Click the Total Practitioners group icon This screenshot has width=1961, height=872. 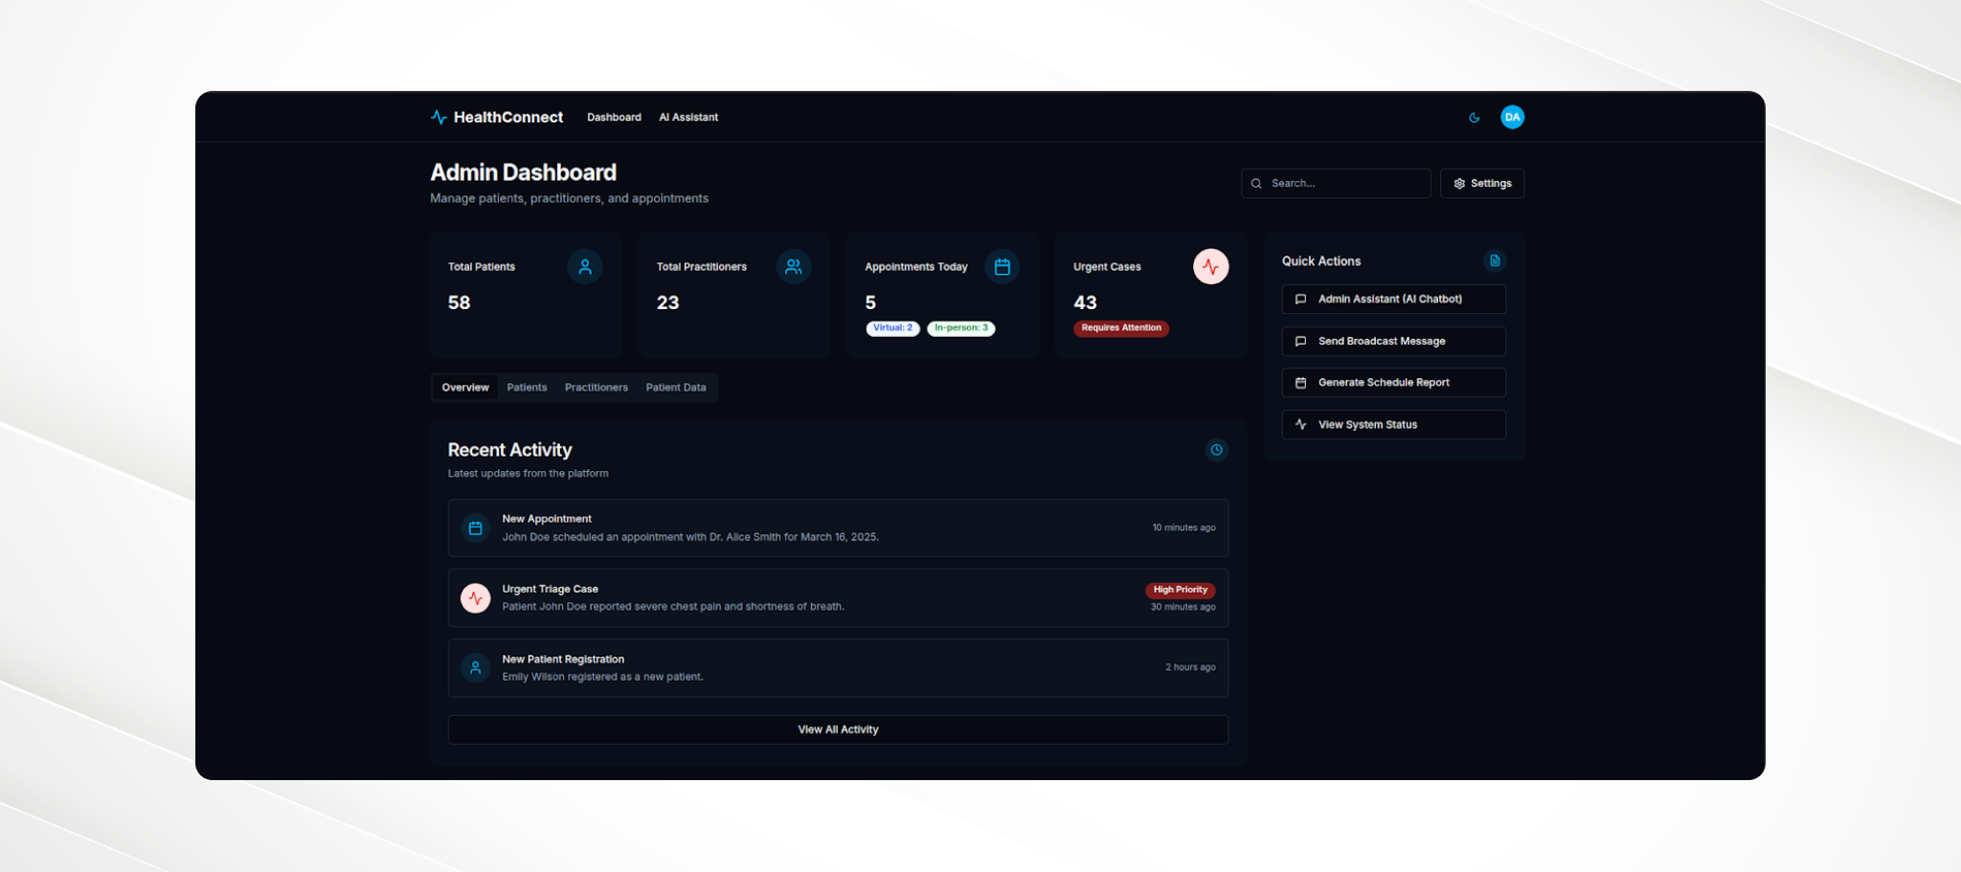click(x=793, y=267)
